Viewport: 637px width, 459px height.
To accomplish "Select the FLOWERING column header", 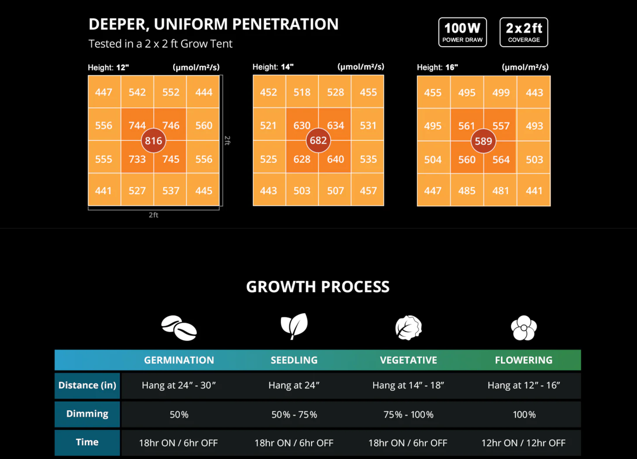I will tap(523, 360).
